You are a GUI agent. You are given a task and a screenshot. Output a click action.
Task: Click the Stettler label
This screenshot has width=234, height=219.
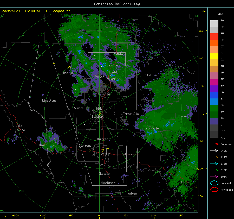[152, 75]
